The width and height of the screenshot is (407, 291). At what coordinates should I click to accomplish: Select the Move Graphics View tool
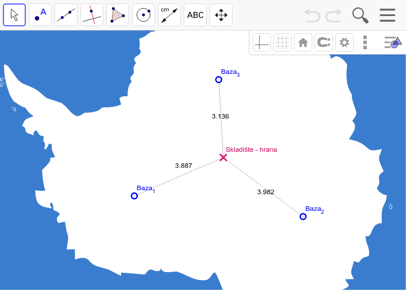(x=221, y=15)
